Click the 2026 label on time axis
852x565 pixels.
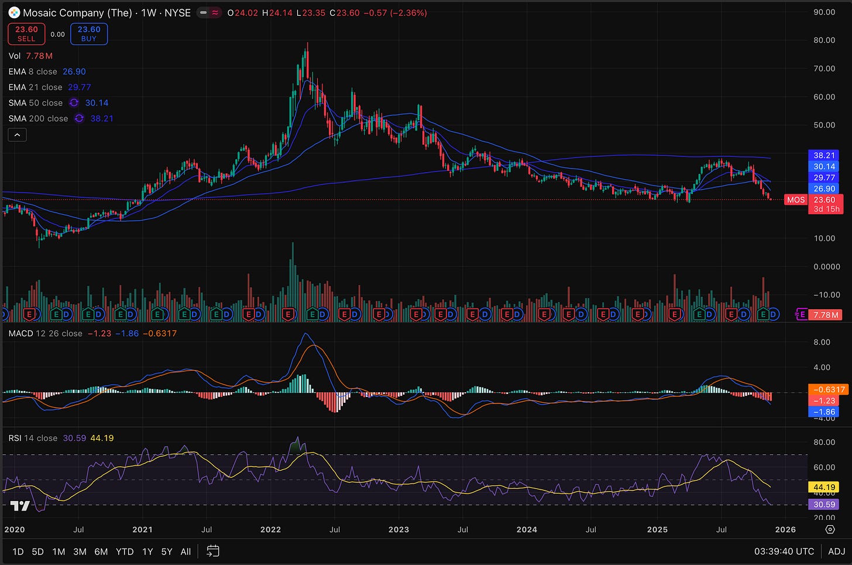(785, 529)
